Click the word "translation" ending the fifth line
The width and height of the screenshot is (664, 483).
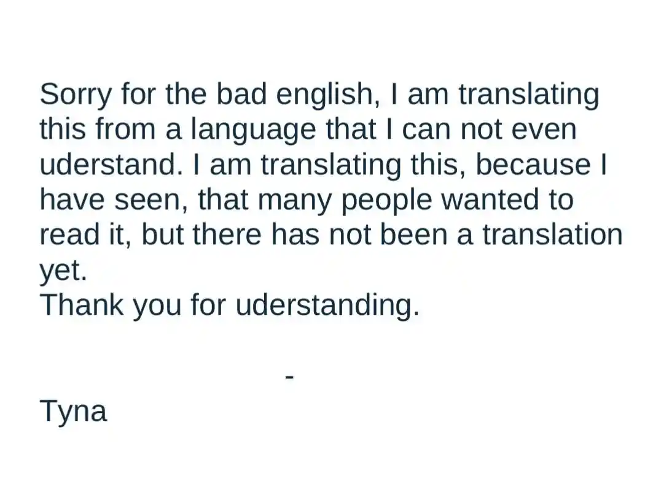[x=553, y=235]
